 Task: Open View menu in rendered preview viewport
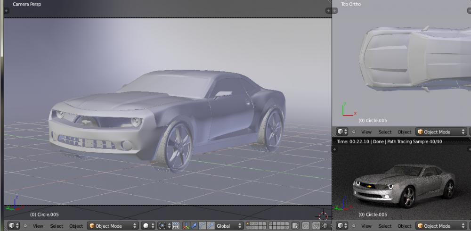[x=366, y=226]
